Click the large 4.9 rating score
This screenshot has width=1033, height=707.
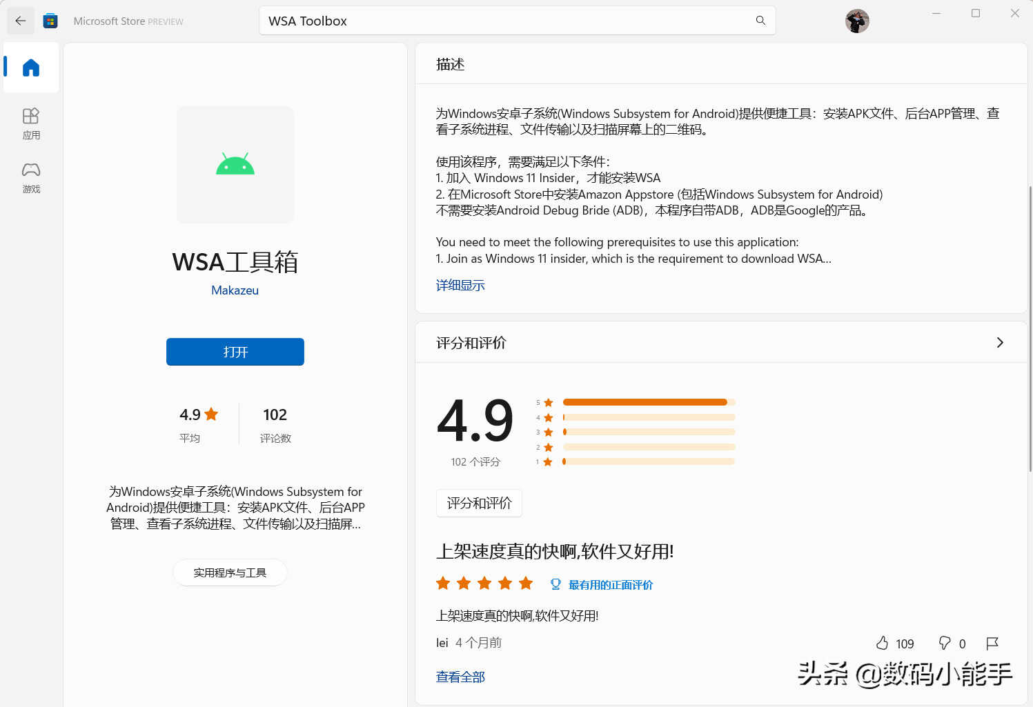pos(475,421)
